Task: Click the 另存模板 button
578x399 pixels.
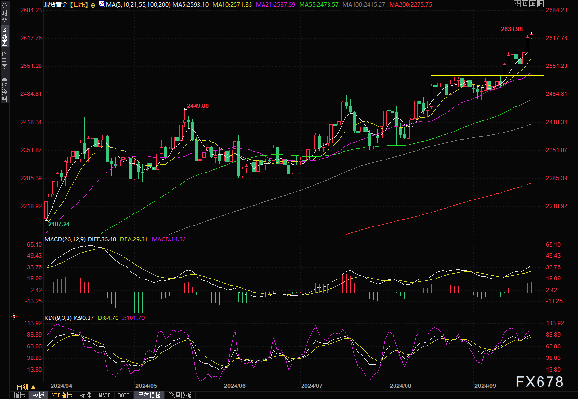Action: pyautogui.click(x=149, y=395)
